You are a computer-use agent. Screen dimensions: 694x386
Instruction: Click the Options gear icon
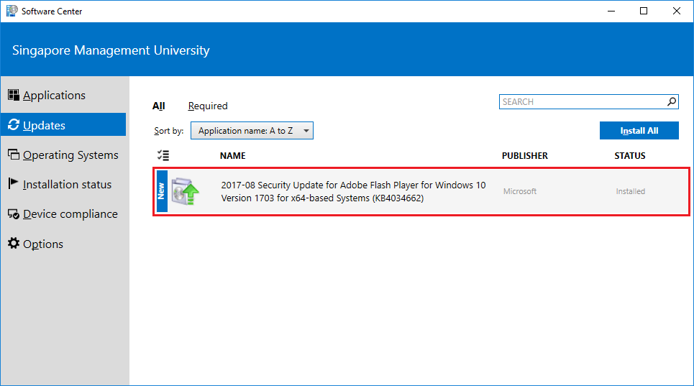coord(13,243)
